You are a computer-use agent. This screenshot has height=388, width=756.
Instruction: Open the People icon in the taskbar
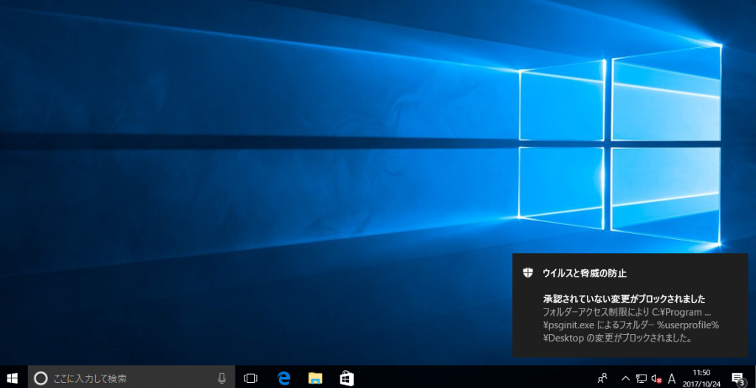(602, 378)
